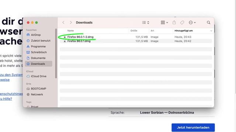Screen dimensions: 236x132
Task: Click the Dokumente document icon
Action: click(x=28, y=58)
